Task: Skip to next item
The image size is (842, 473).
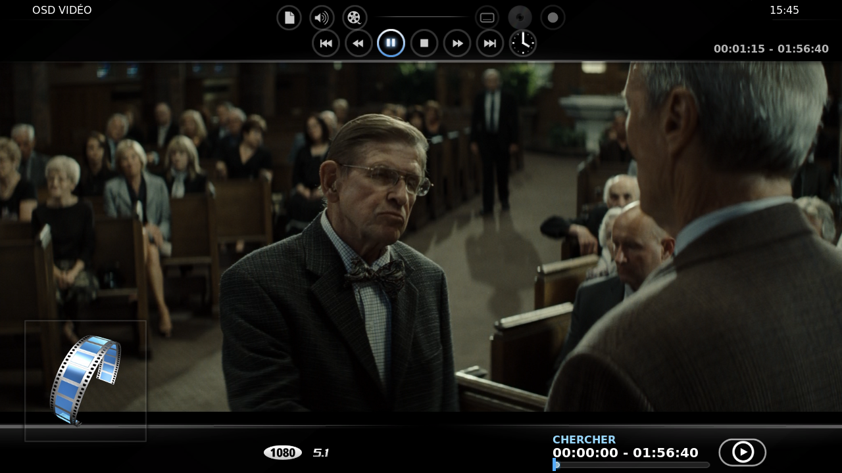Action: coord(490,43)
